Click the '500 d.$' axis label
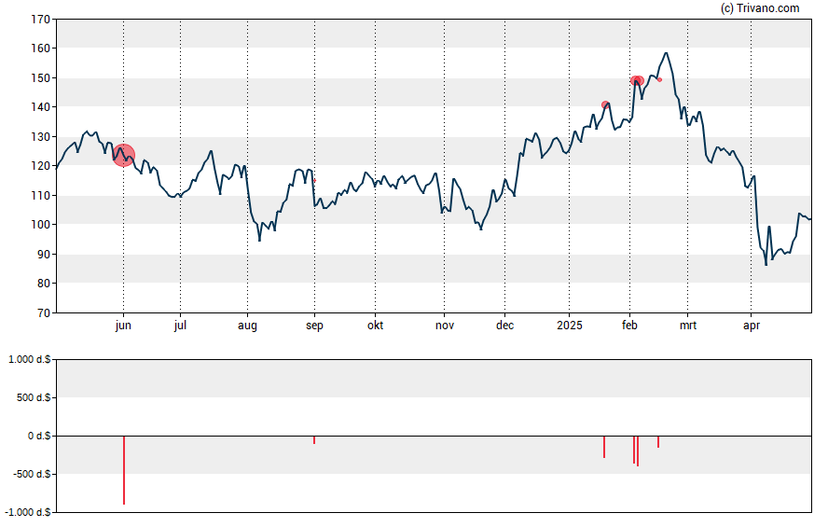This screenshot has height=527, width=828. click(x=34, y=397)
